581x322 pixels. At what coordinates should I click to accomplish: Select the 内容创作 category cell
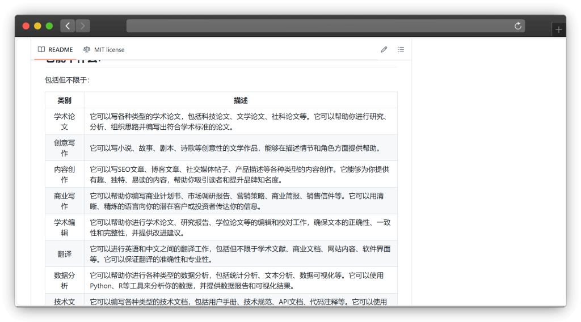[65, 175]
